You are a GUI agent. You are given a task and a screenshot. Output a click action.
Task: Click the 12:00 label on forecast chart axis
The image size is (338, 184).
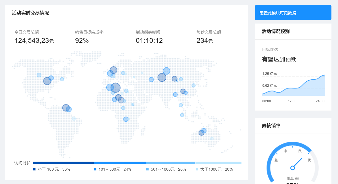[x=292, y=101]
